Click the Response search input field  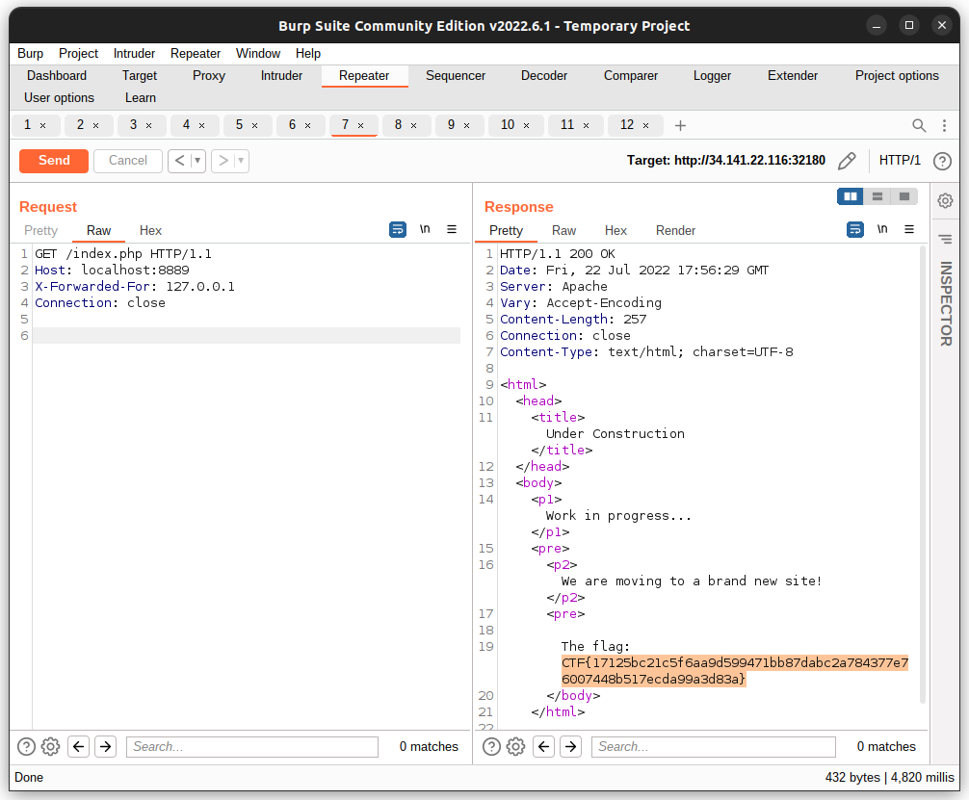pos(713,746)
